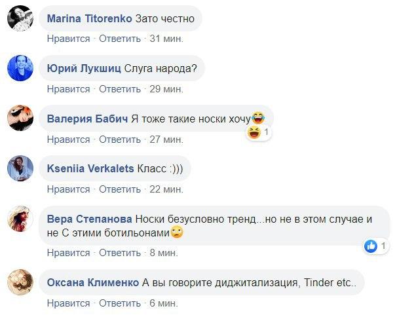This screenshot has height=317, width=414.
Task: Open Kseniia Verkalets's avatar
Action: (x=20, y=168)
